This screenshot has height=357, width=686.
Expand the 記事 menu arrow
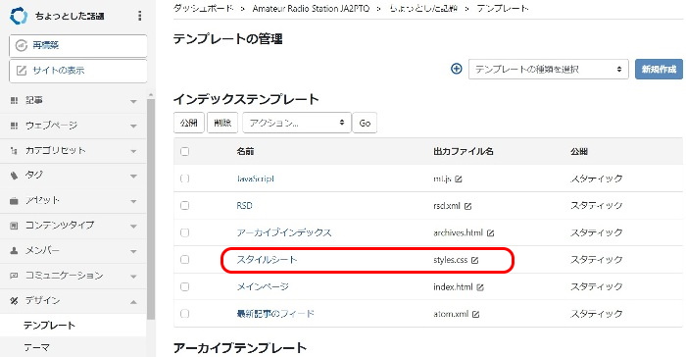(133, 102)
